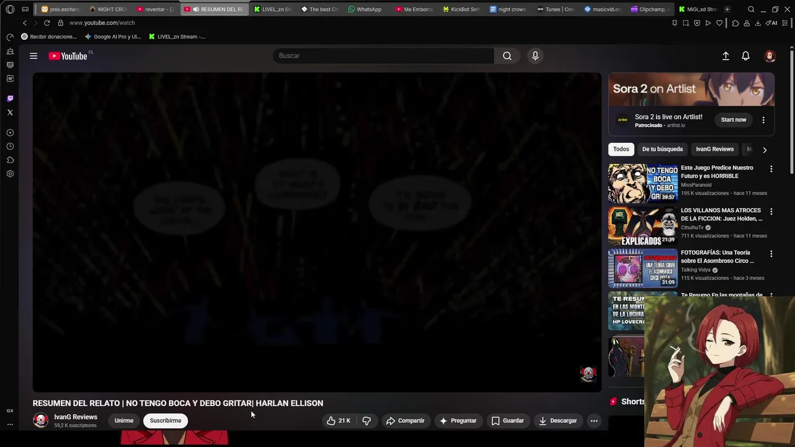Open X (Twitter) in Opera sidebar
795x447 pixels.
10,112
